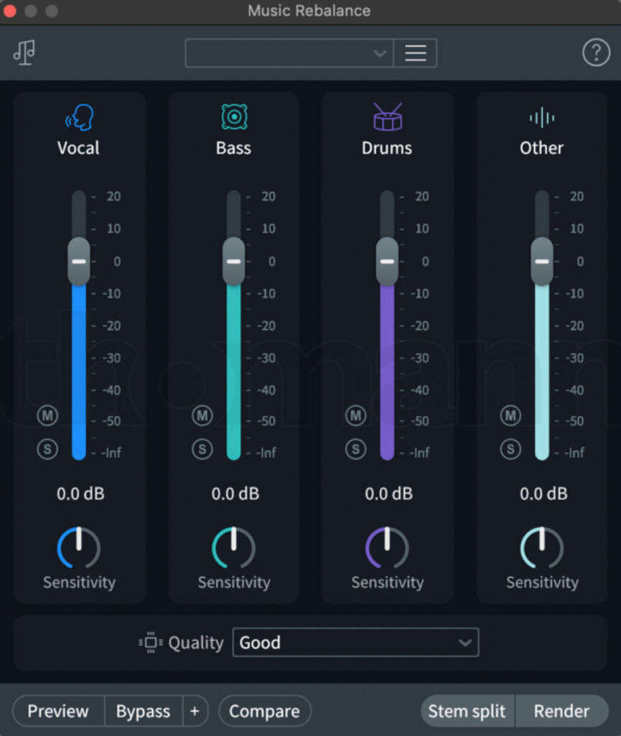This screenshot has height=736, width=621.
Task: Open the preset selection dropdown
Action: 287,52
